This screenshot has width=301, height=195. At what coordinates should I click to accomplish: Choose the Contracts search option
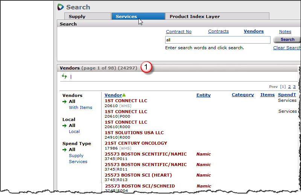tap(218, 32)
